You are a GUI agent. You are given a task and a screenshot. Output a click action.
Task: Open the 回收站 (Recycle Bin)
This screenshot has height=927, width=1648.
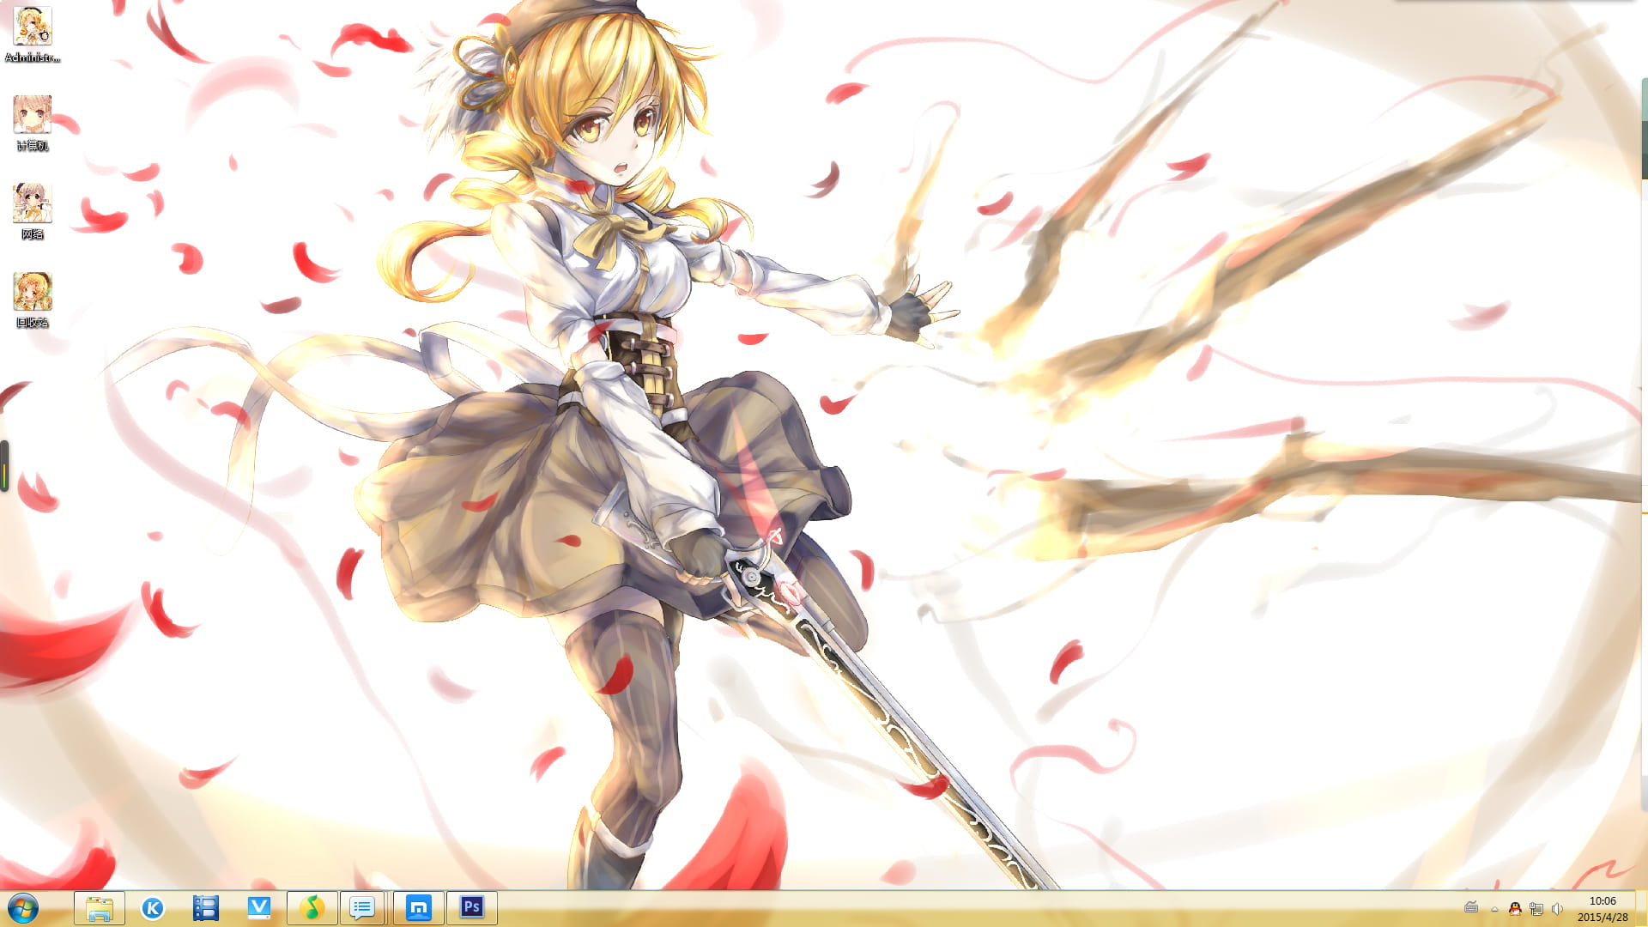[x=32, y=292]
